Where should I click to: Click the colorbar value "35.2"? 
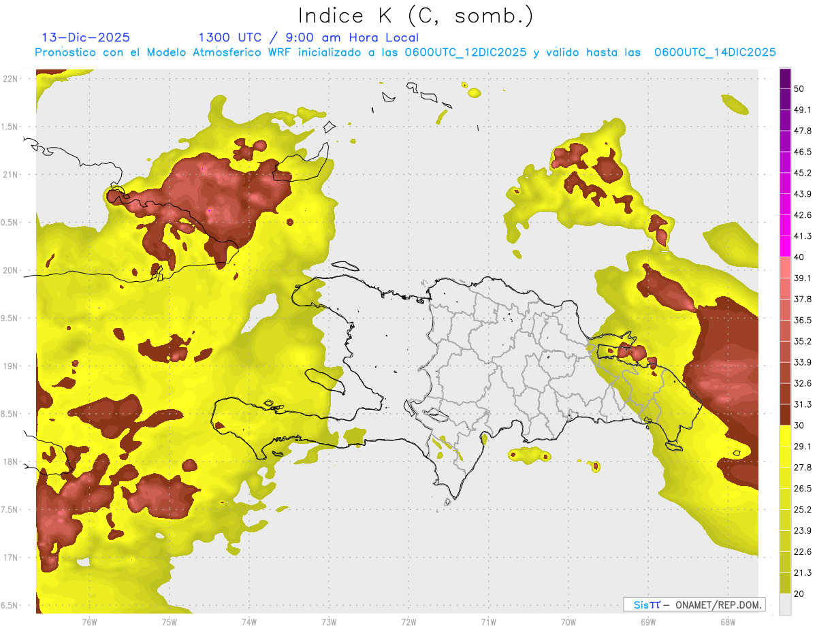click(803, 342)
